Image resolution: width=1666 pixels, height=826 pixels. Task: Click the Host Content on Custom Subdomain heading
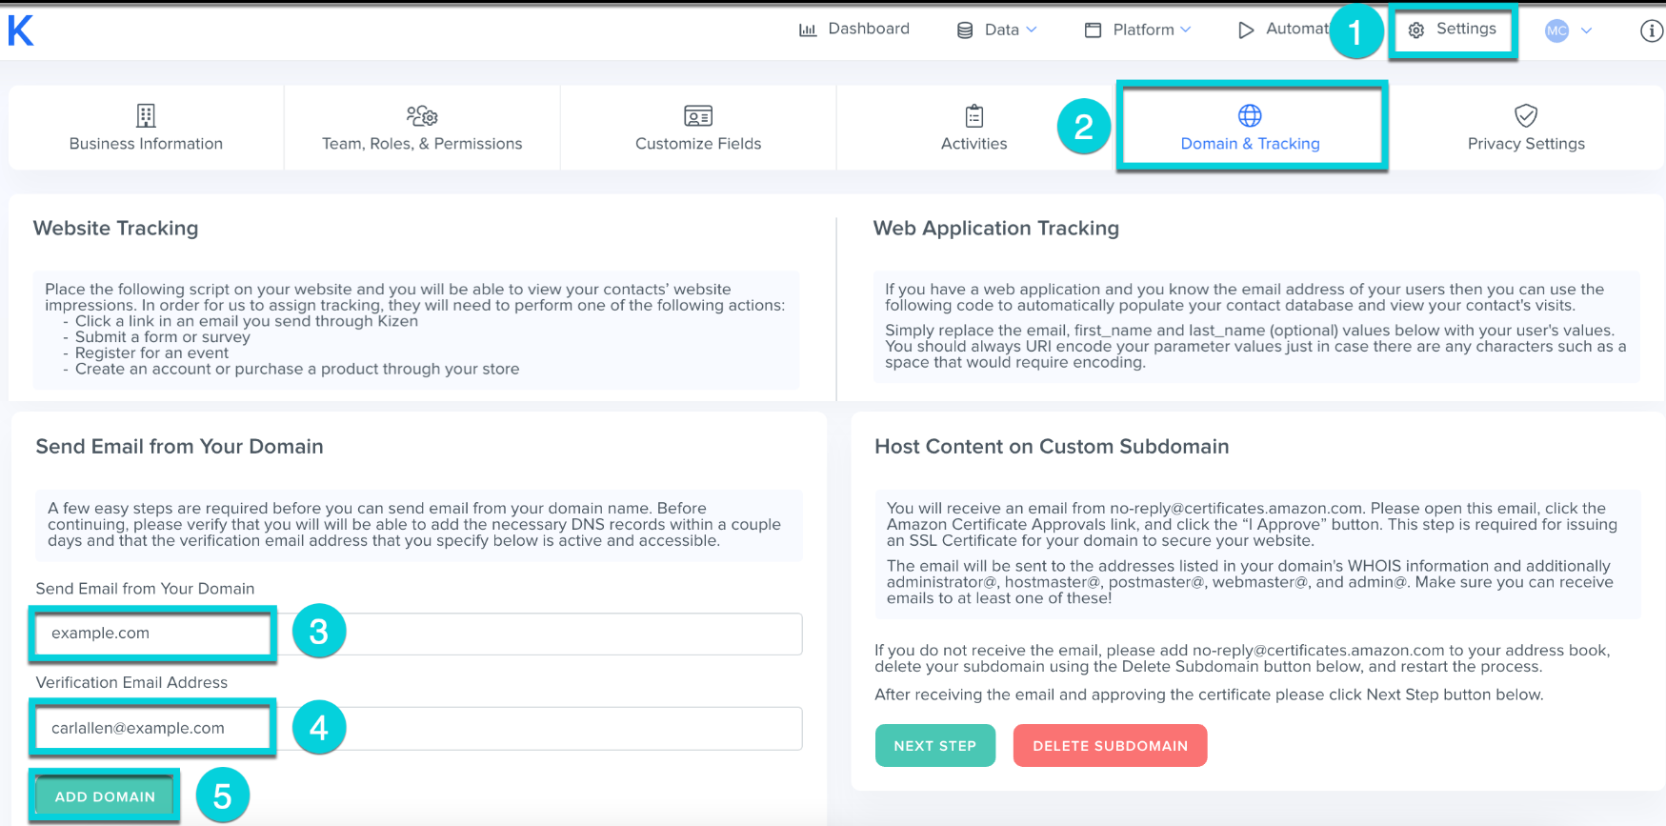(1052, 447)
